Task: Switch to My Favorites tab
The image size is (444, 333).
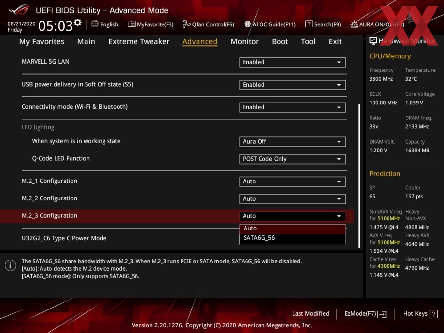Action: coord(41,41)
